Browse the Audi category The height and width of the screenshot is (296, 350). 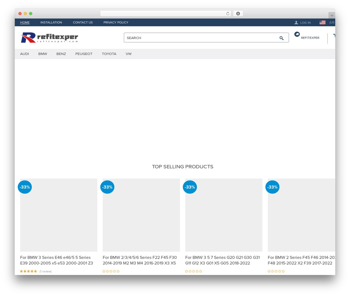pyautogui.click(x=25, y=54)
